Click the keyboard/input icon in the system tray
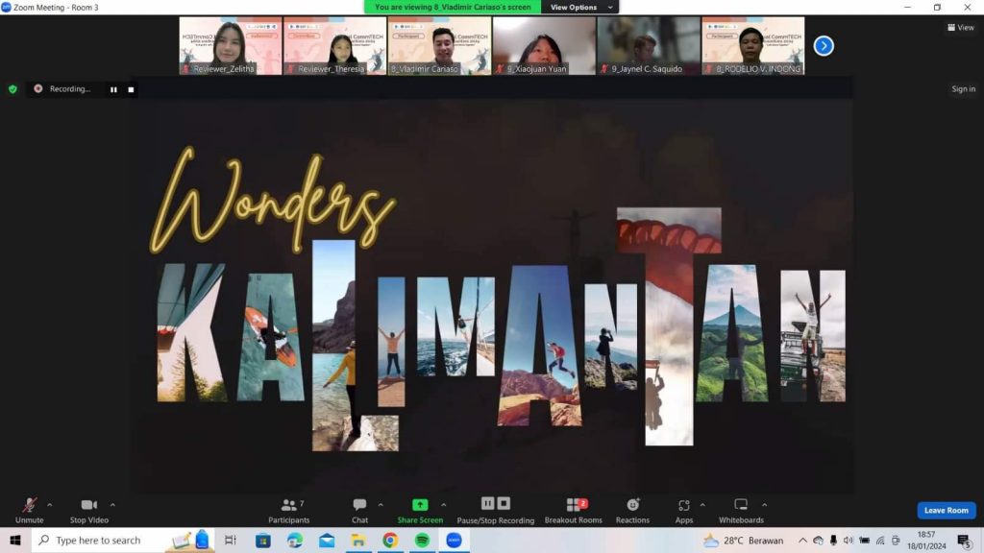The width and height of the screenshot is (984, 553). coord(896,540)
